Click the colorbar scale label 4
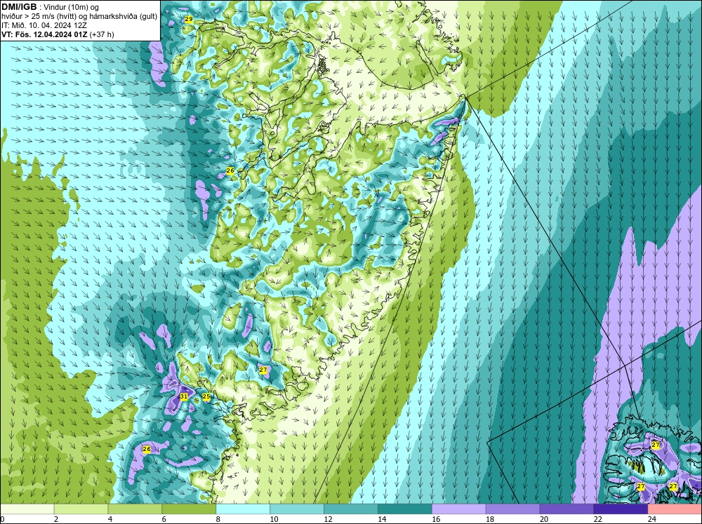This screenshot has height=524, width=702. 110,519
